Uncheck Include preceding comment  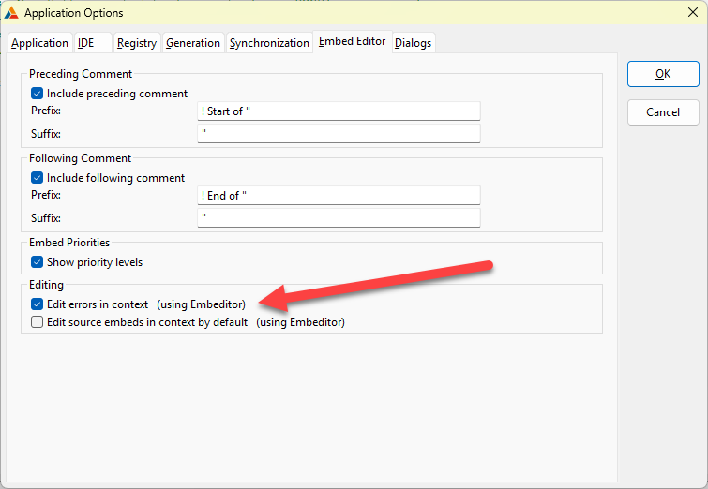[x=38, y=94]
